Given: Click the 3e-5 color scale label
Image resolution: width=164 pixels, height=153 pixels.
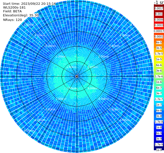Looking at the screenshot, I should (x=159, y=48).
